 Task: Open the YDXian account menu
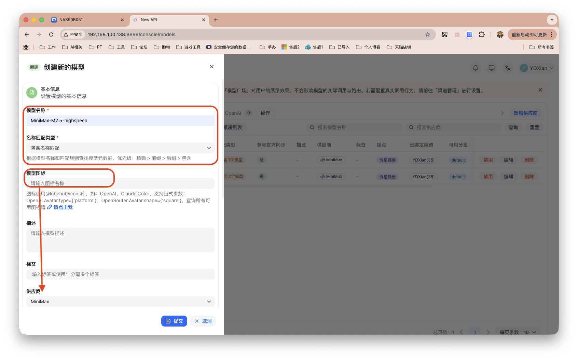536,68
